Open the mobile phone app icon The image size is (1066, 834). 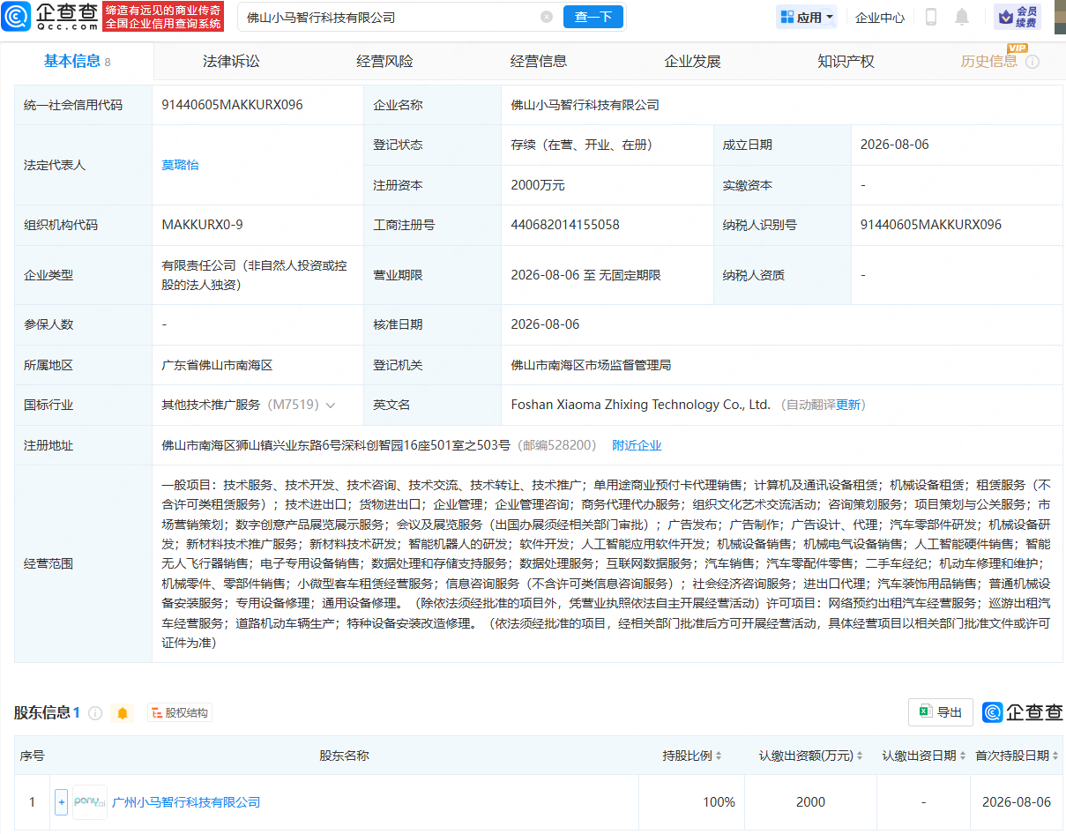[x=931, y=17]
